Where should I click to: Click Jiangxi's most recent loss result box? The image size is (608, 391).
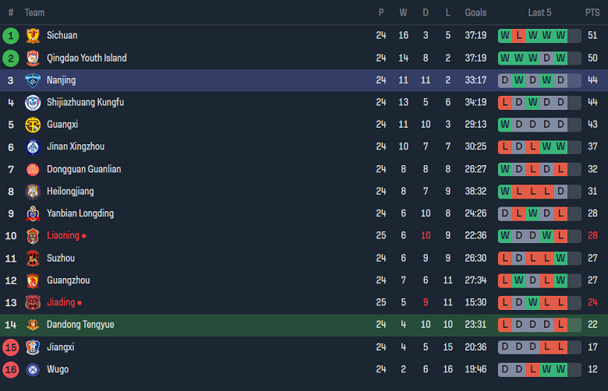pyautogui.click(x=561, y=347)
